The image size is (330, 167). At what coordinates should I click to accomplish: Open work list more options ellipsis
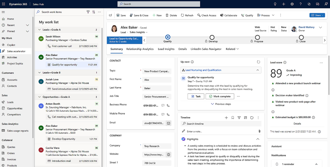coord(99,12)
